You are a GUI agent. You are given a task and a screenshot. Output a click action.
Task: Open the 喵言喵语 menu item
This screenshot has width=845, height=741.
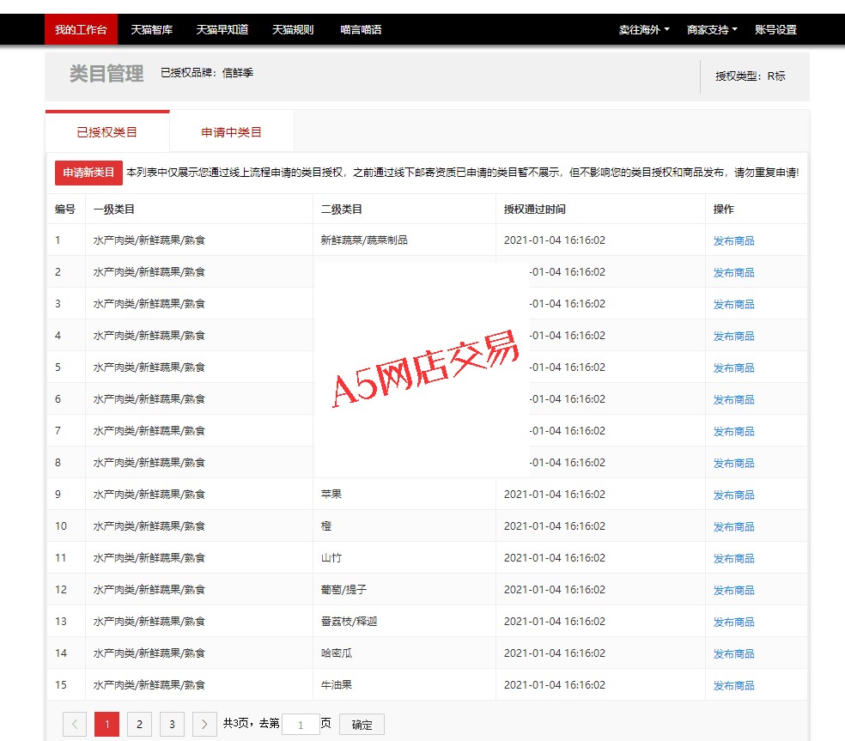click(361, 30)
